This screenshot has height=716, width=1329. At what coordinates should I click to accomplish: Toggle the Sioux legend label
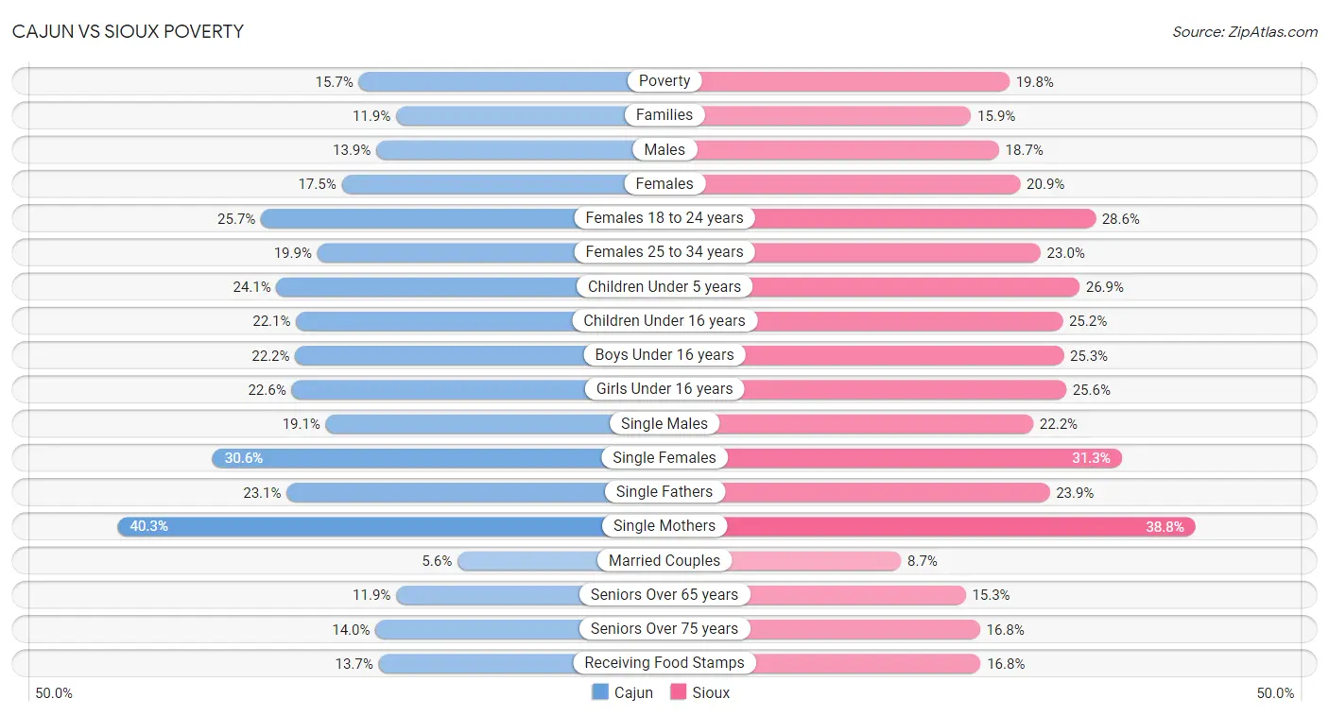(x=711, y=692)
